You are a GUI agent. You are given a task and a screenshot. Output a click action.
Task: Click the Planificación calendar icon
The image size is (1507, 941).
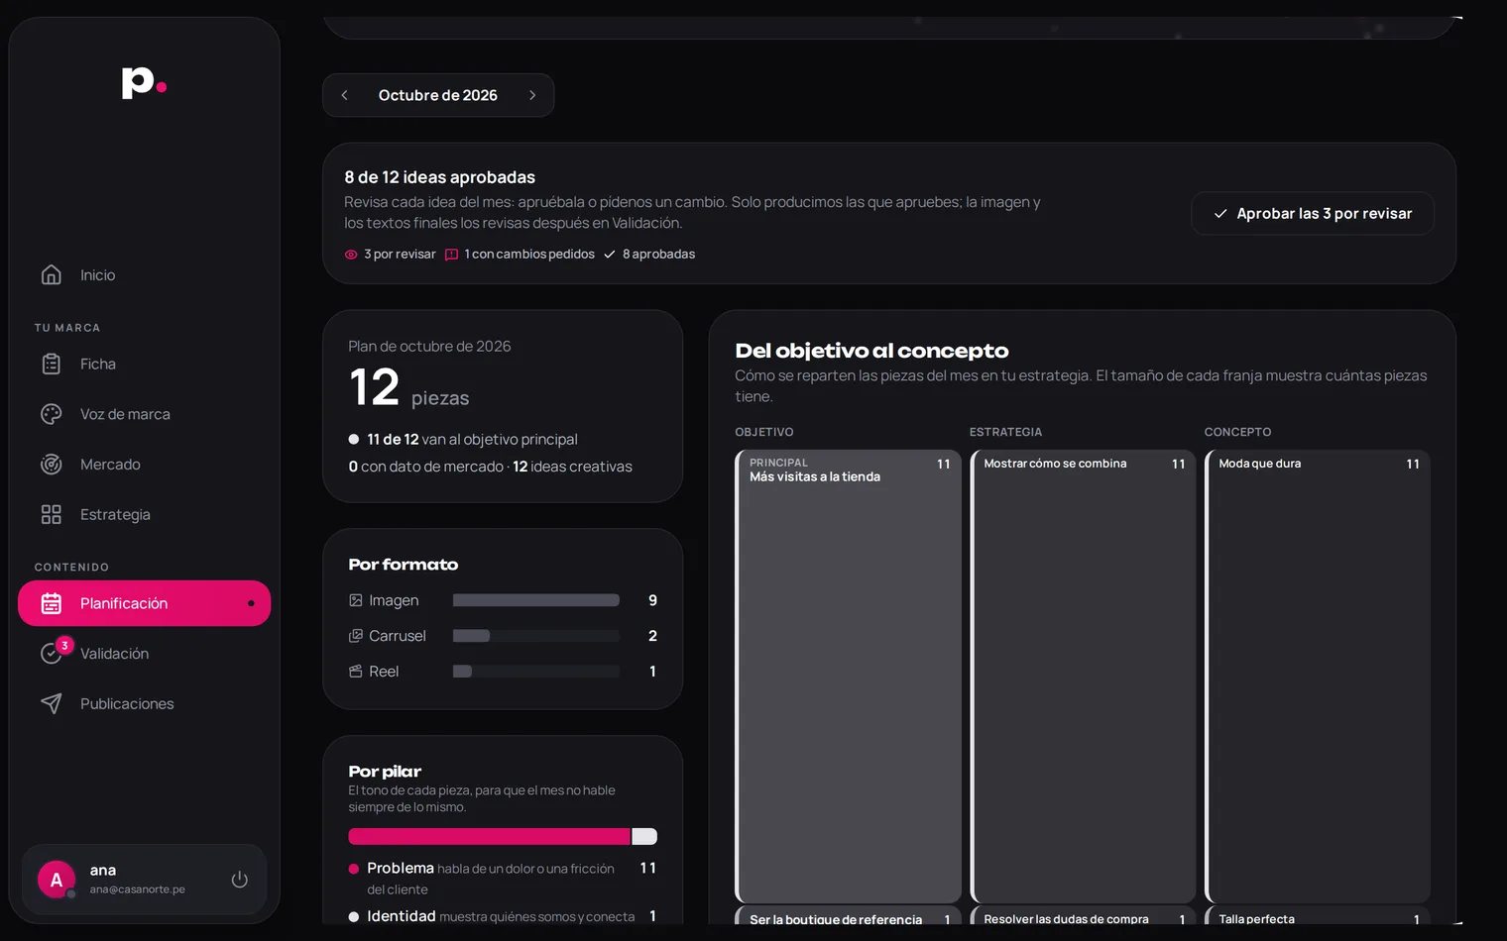[x=52, y=603]
